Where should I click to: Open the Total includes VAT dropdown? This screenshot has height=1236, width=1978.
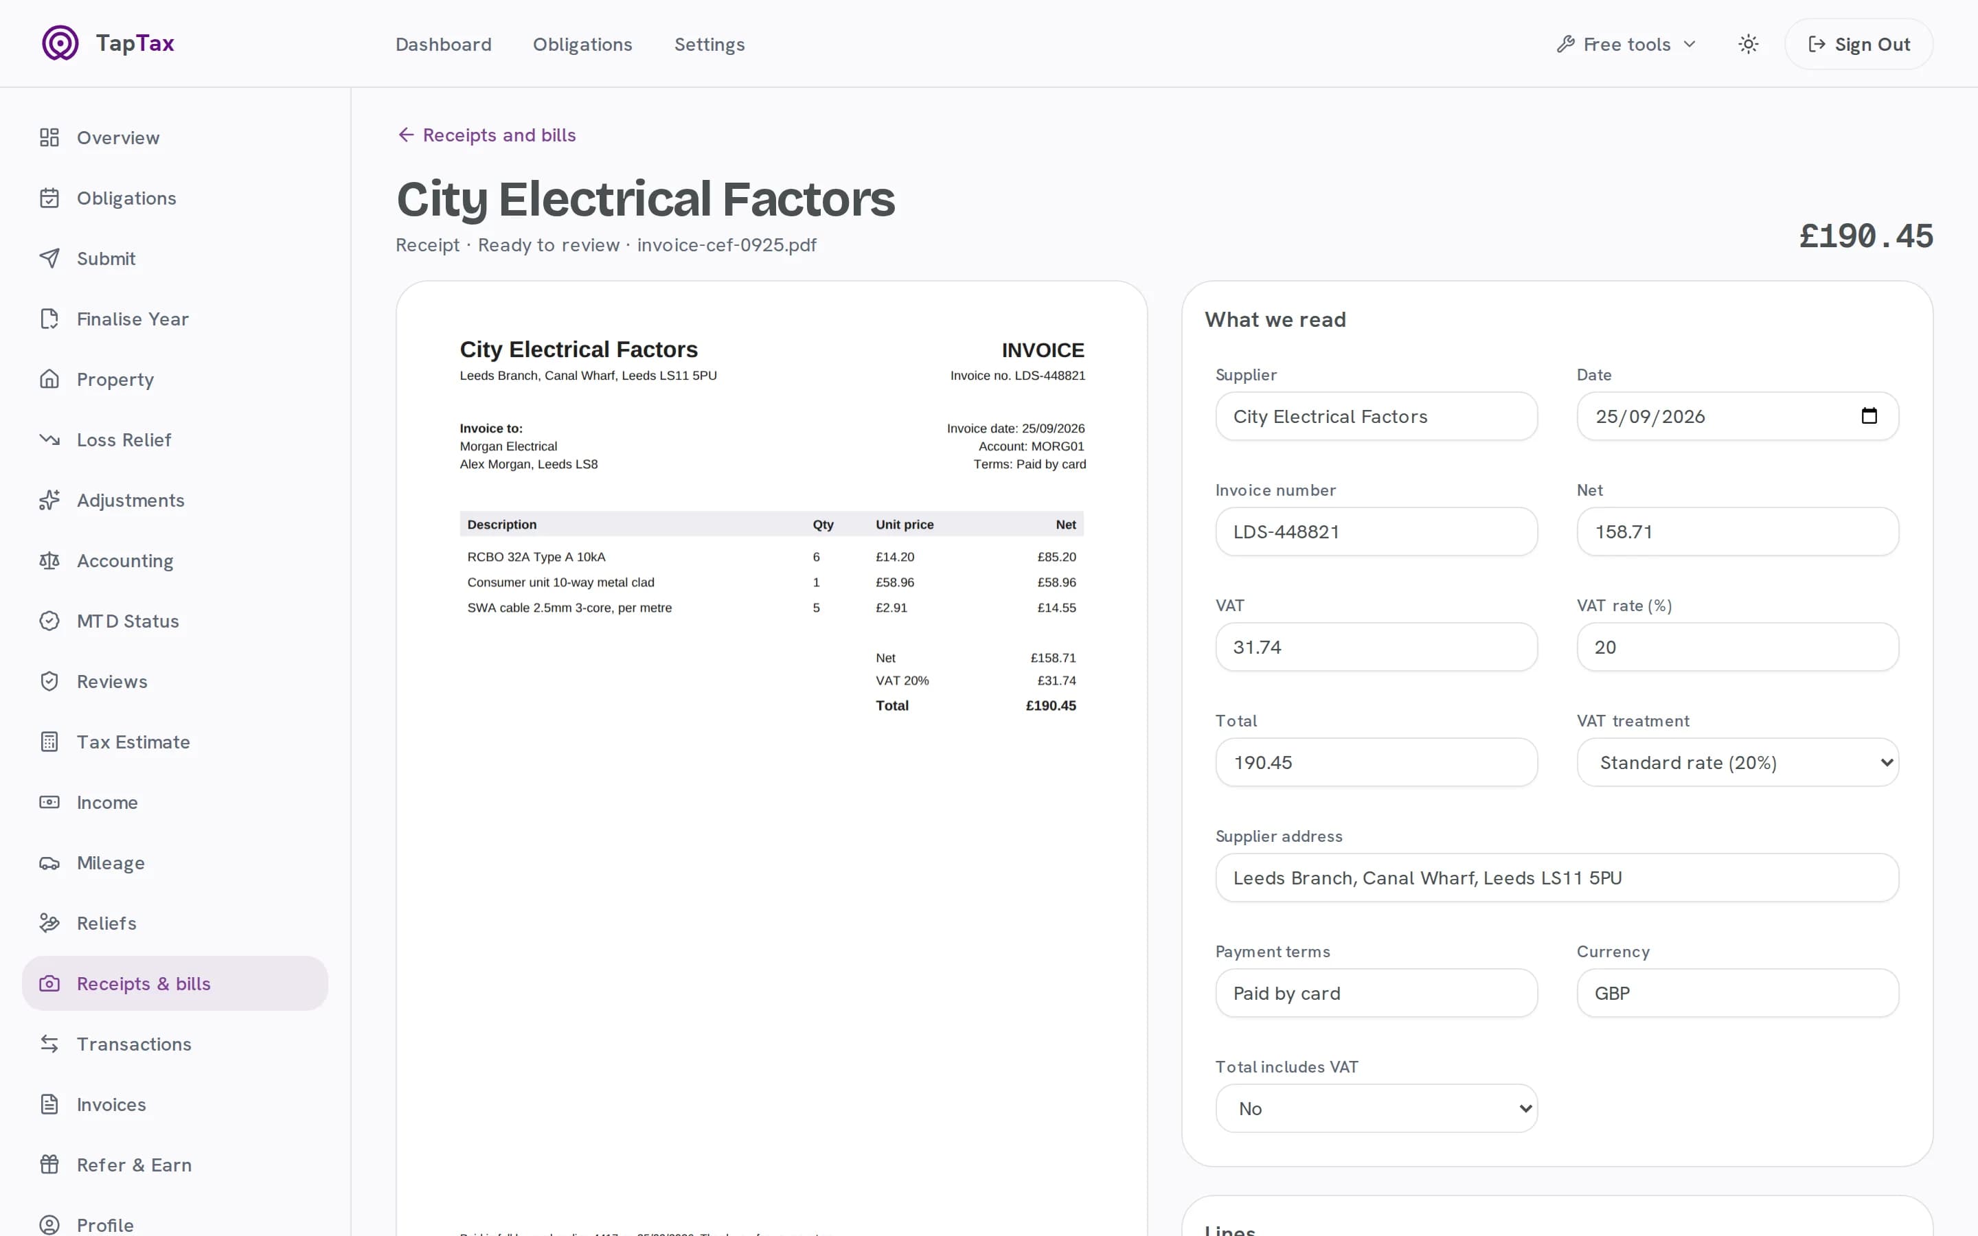coord(1376,1108)
